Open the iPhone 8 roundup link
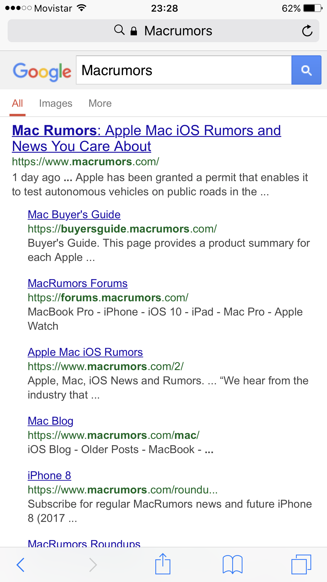Image resolution: width=327 pixels, height=582 pixels. [49, 476]
